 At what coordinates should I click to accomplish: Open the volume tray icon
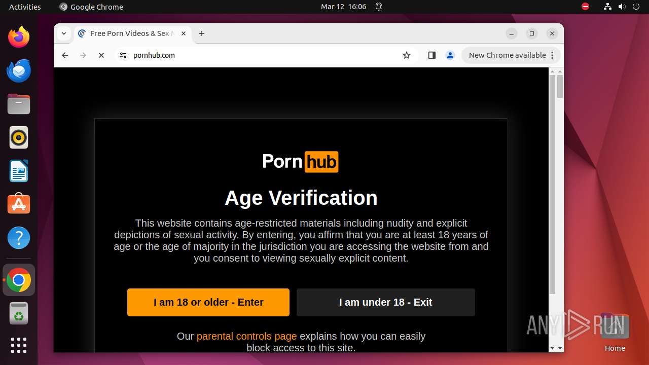pos(622,7)
